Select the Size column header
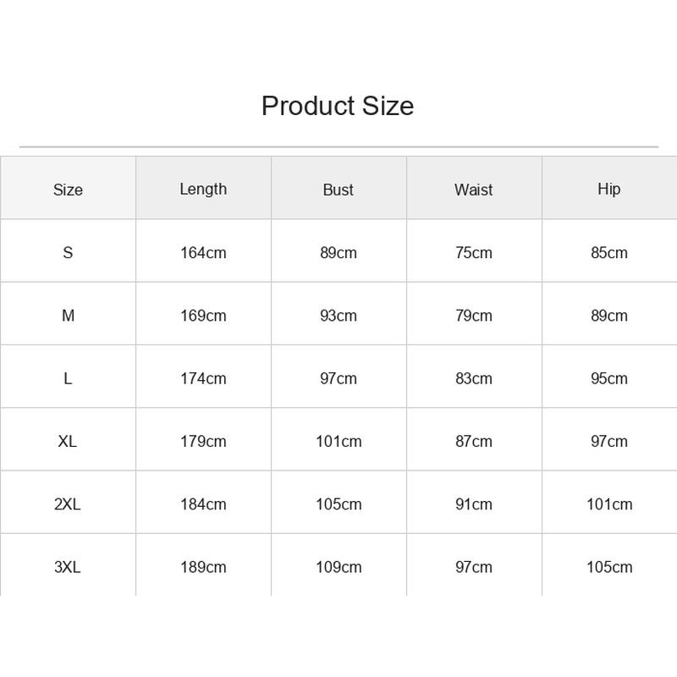 click(x=68, y=190)
